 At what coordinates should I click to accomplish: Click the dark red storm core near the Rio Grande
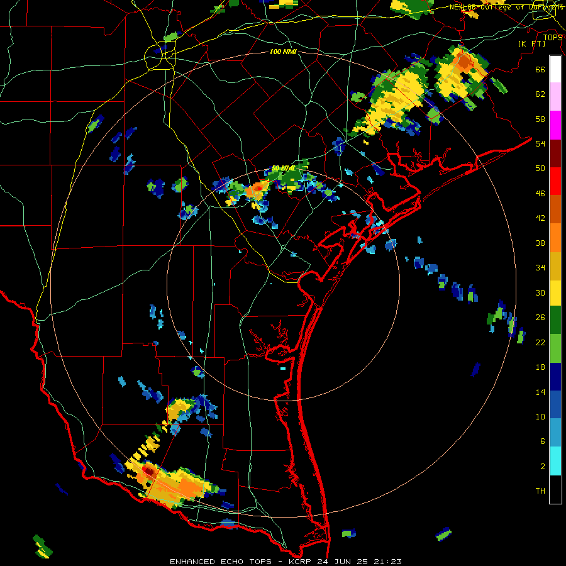[x=148, y=470]
